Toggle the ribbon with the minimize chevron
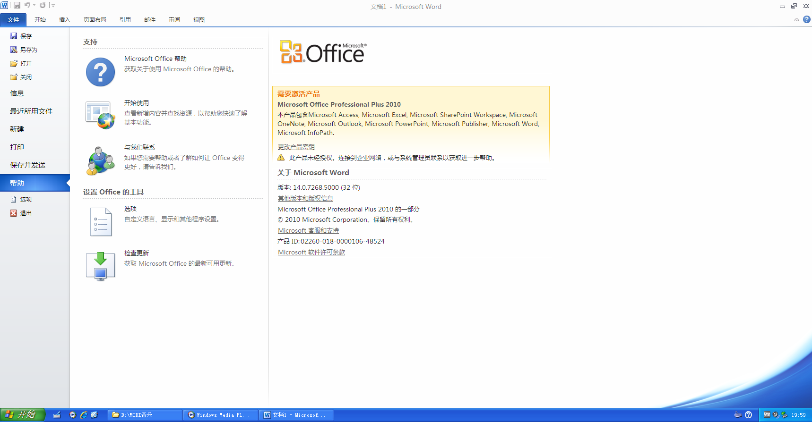This screenshot has width=812, height=422. [796, 20]
